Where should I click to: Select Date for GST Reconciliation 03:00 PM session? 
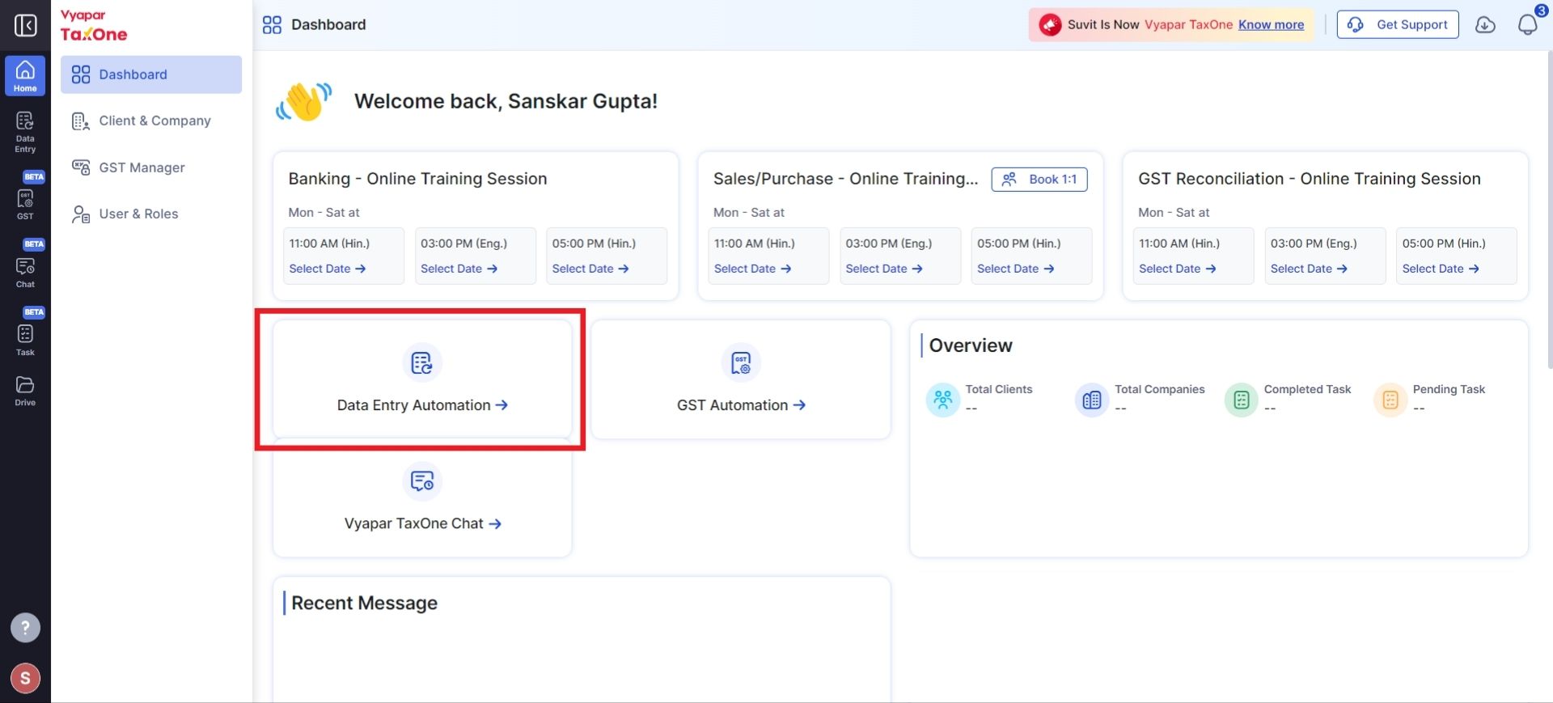tap(1309, 269)
